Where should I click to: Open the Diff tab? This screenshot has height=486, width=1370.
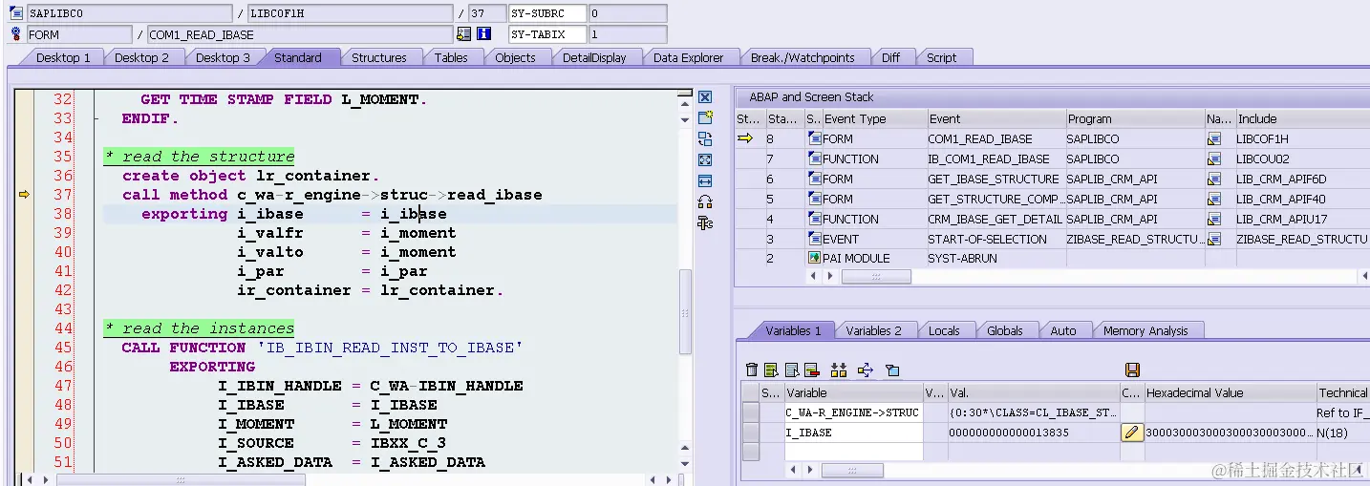click(890, 57)
